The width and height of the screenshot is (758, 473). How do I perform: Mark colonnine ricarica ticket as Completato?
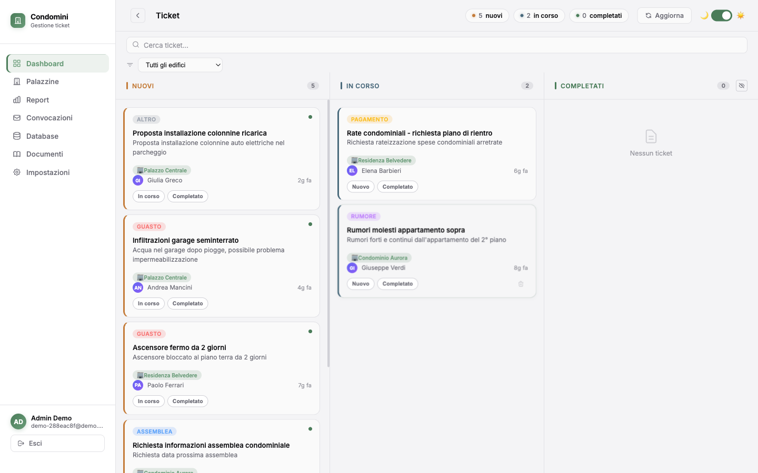(x=188, y=197)
